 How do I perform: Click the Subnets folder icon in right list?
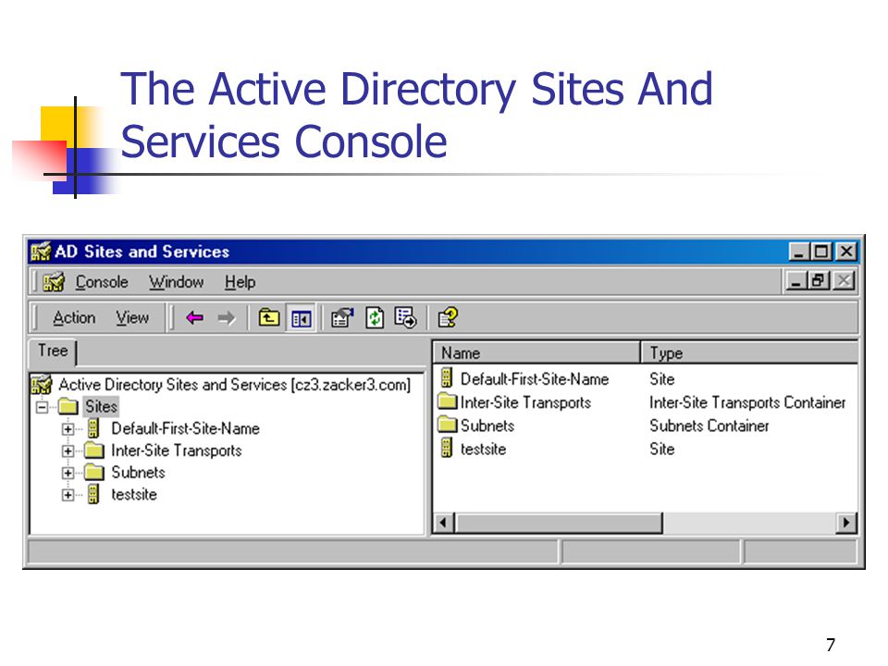448,425
